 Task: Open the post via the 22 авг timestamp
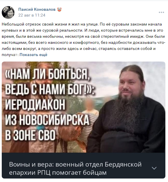coord(32,15)
